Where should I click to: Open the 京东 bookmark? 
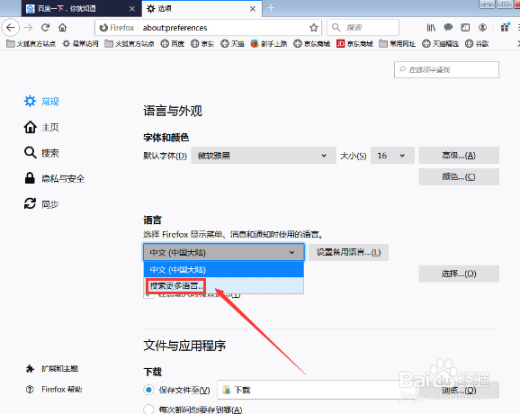point(202,43)
